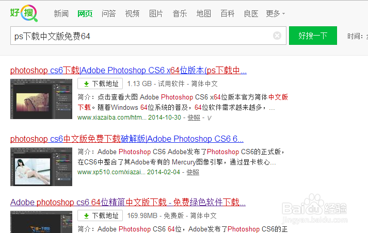
Task: Open photoshop cs6中文版免费下载破解版 result link
Action: [127, 139]
